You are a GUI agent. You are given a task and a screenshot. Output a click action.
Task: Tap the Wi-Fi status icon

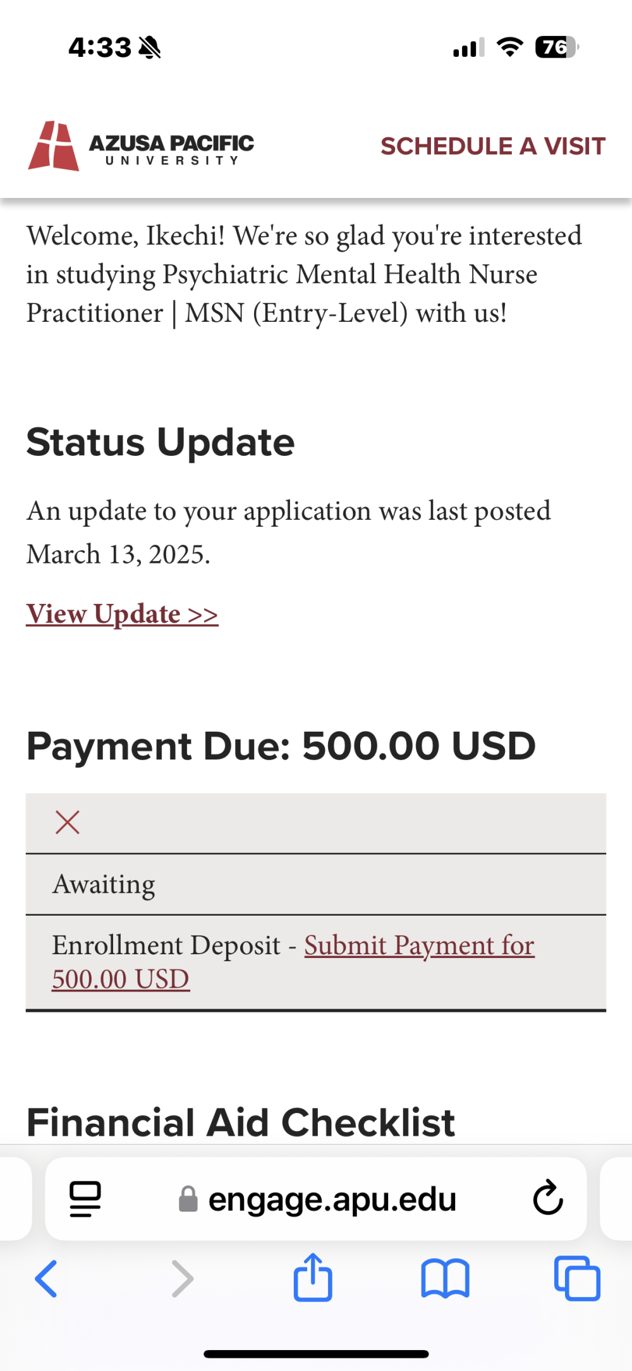[510, 47]
